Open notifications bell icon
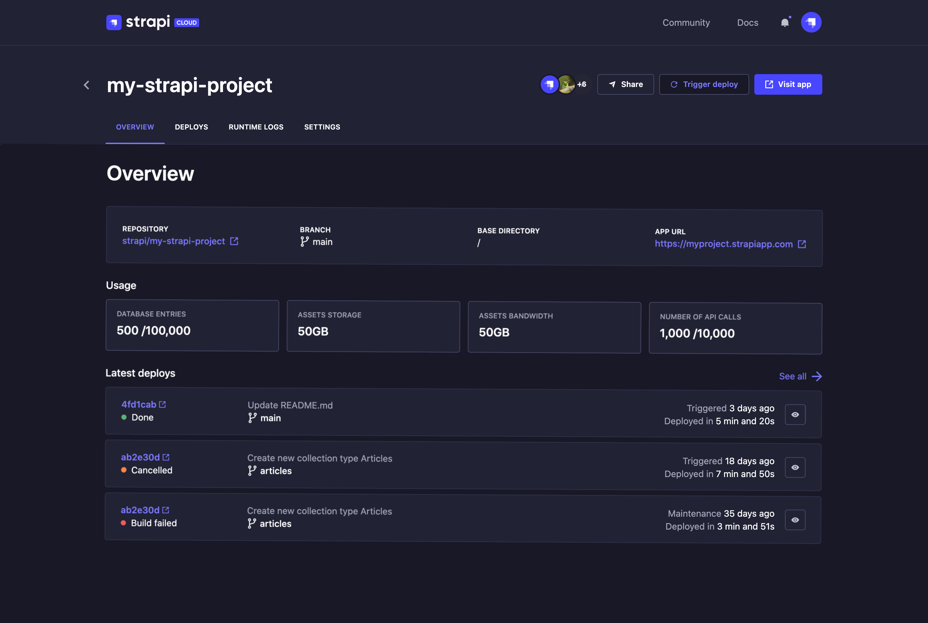 (x=785, y=23)
